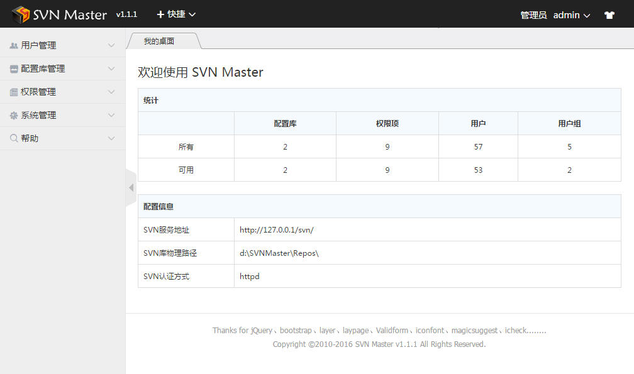This screenshot has height=374, width=634.
Task: Click the permission management document icon
Action: coord(14,92)
